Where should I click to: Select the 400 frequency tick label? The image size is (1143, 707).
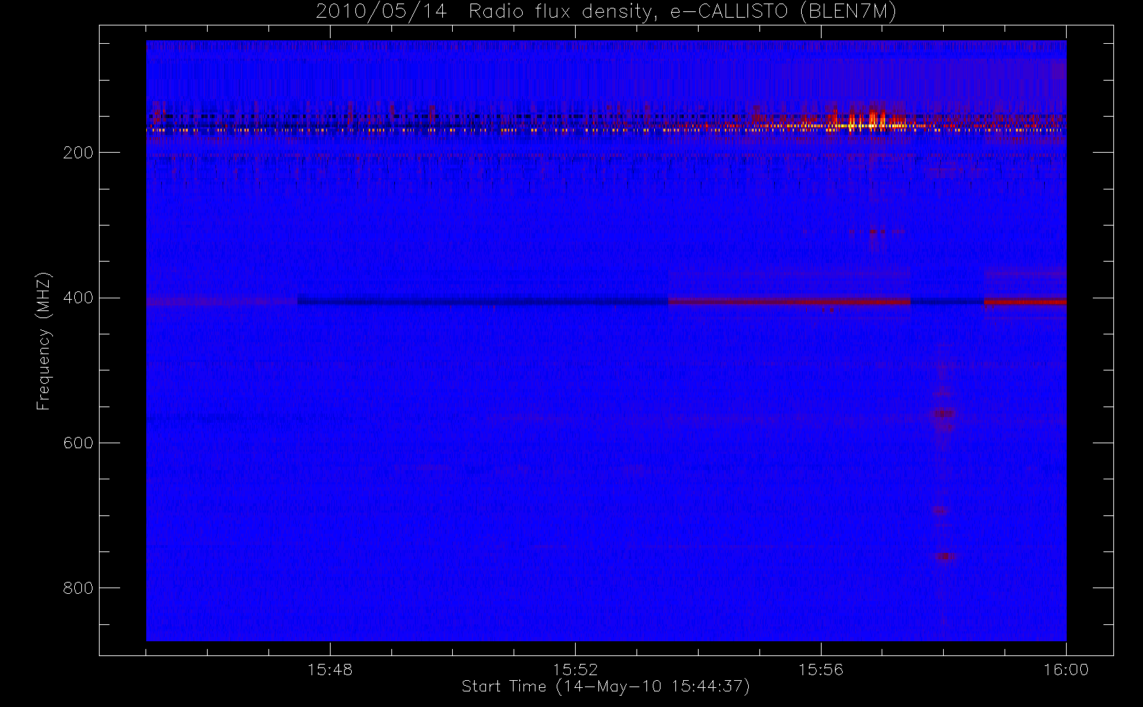[x=78, y=298]
